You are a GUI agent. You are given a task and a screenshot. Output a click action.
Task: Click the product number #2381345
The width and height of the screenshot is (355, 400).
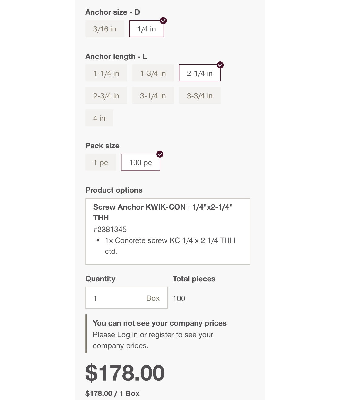tap(110, 229)
